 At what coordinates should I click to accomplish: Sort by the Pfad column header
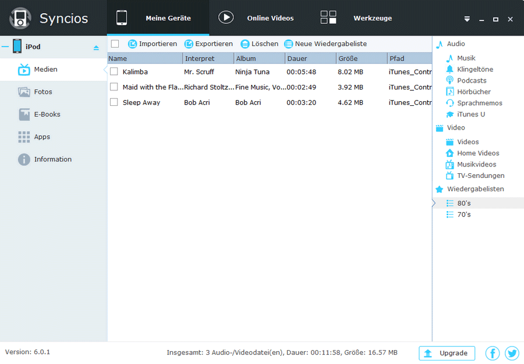click(410, 58)
